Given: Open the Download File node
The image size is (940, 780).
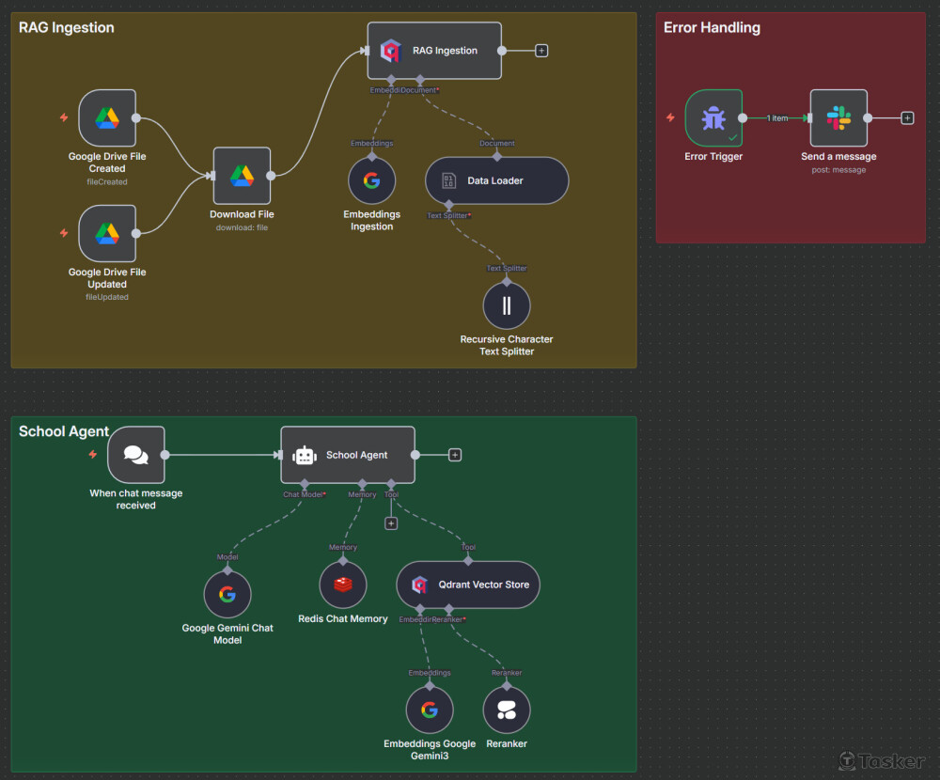Looking at the screenshot, I should click(243, 176).
